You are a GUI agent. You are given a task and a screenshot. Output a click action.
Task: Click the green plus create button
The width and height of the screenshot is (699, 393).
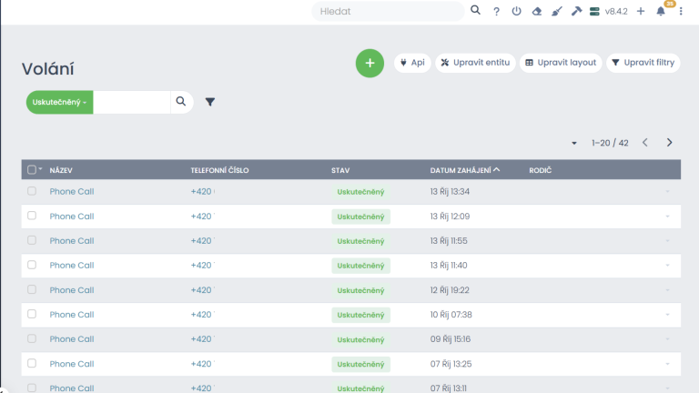click(x=370, y=63)
